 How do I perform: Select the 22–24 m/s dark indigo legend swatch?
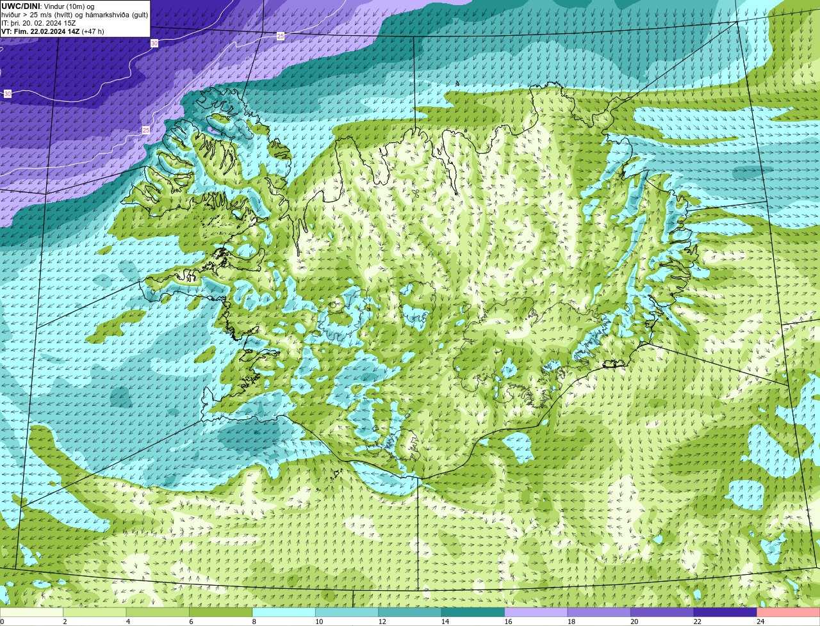pyautogui.click(x=725, y=612)
